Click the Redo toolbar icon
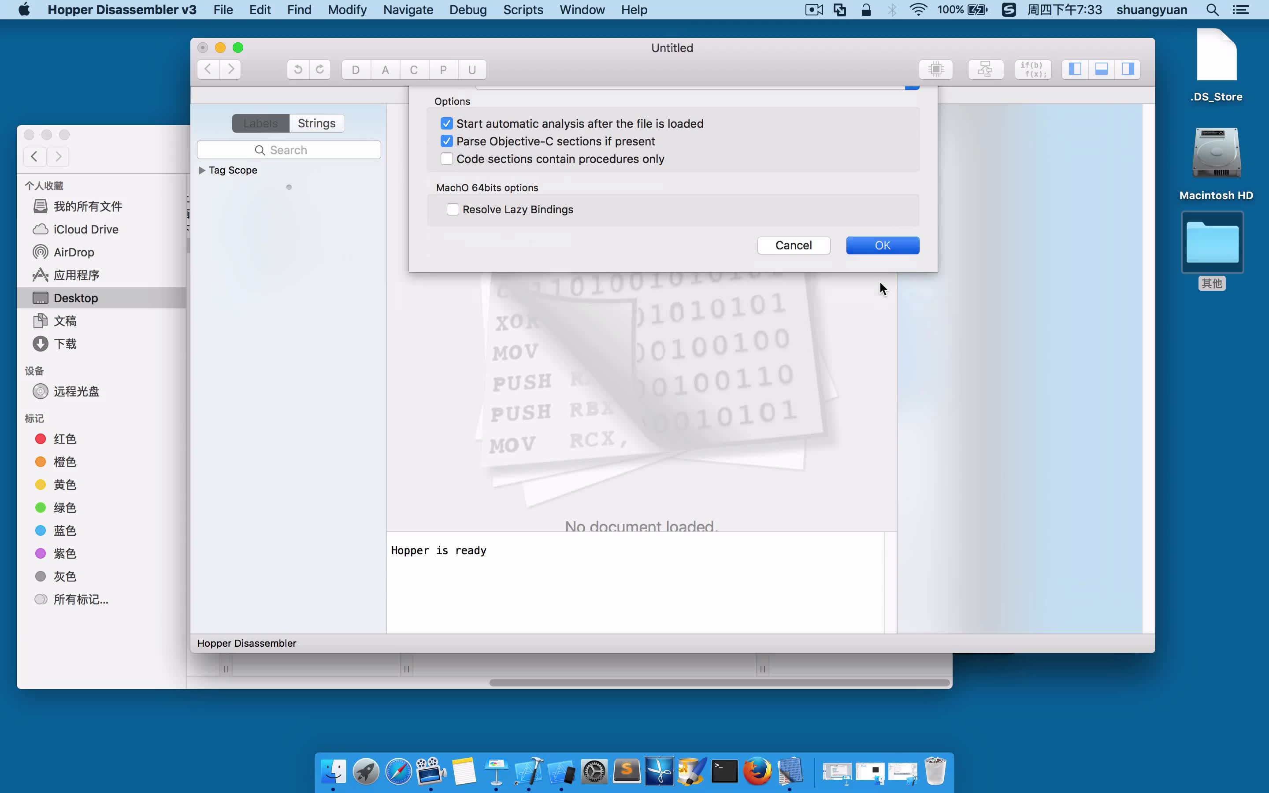Viewport: 1269px width, 793px height. (320, 70)
